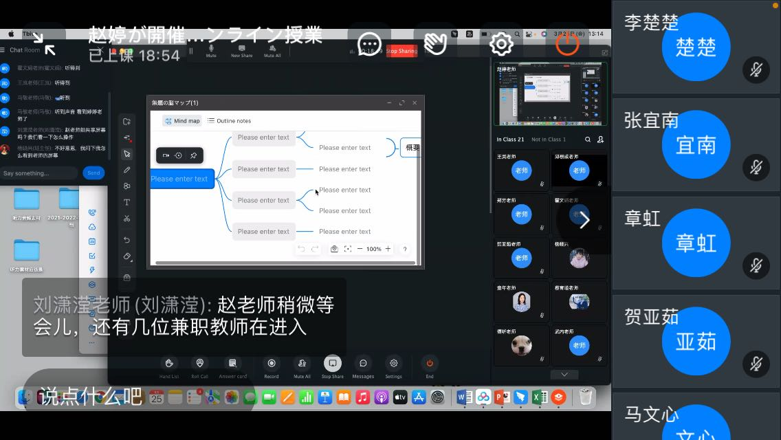Toggle the muted microphone for 张宜南
Image resolution: width=781 pixels, height=440 pixels.
click(x=756, y=168)
